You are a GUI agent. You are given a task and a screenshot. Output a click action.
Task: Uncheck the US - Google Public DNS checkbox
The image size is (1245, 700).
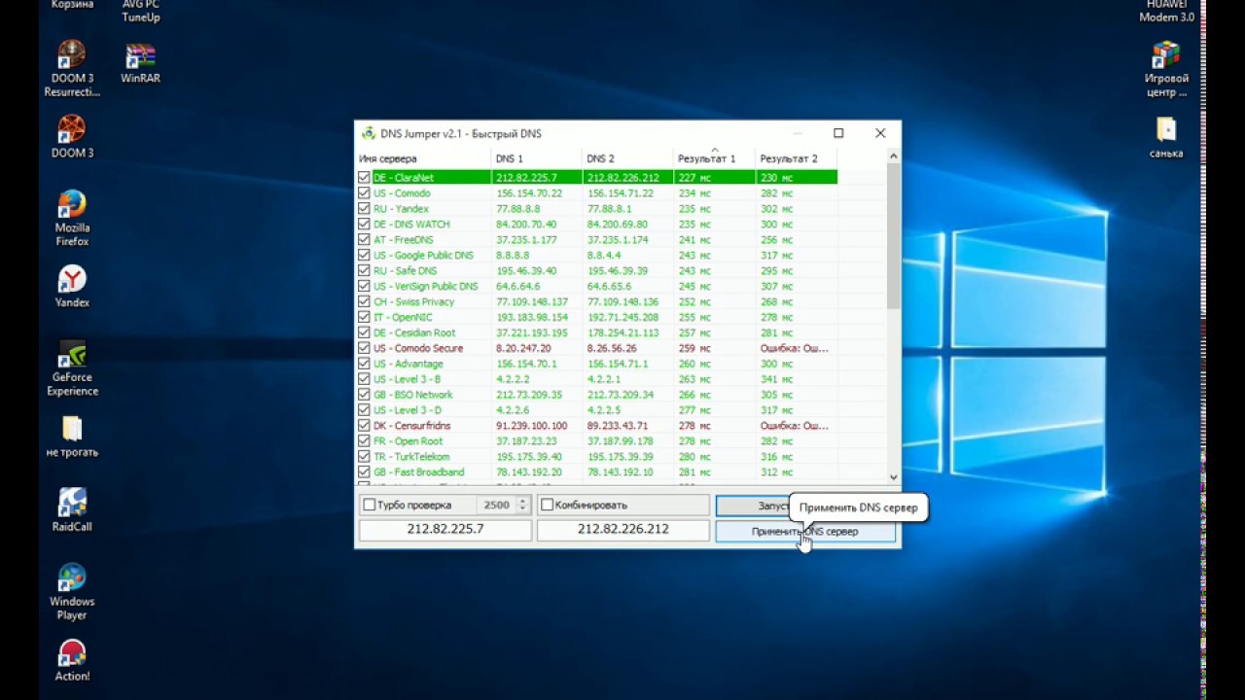tap(364, 256)
